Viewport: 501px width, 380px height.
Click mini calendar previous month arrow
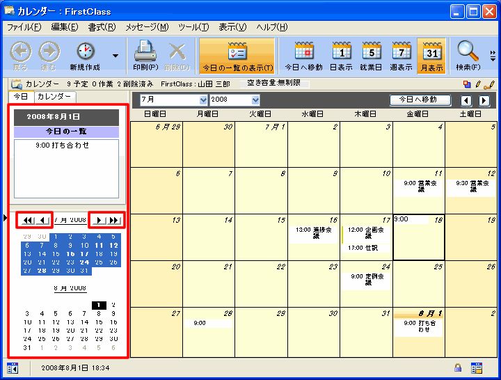pos(43,221)
